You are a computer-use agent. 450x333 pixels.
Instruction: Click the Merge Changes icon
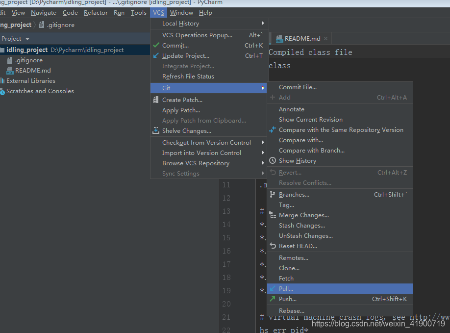(x=273, y=215)
